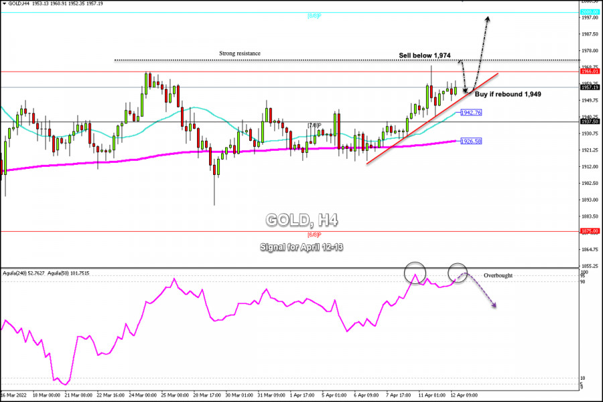Select the 'Overbought' indicator label

(x=498, y=275)
